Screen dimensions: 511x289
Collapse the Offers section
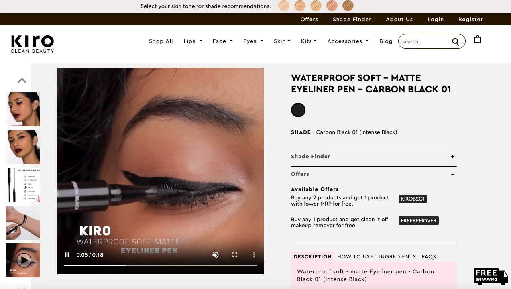tap(374, 174)
